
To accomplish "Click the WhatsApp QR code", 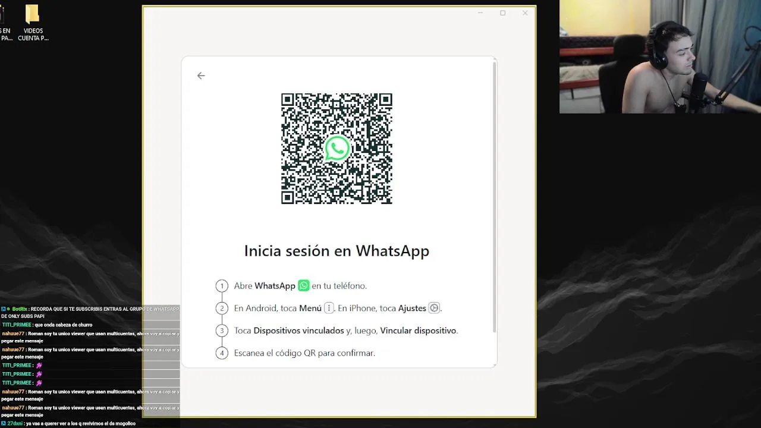I will pyautogui.click(x=337, y=149).
